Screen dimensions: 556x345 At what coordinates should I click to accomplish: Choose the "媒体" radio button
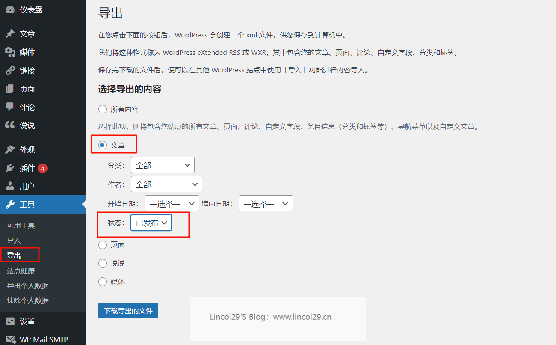click(103, 282)
